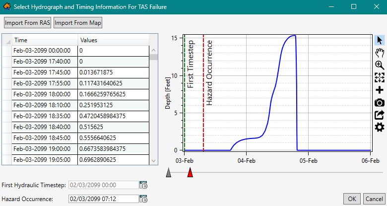Image resolution: width=387 pixels, height=206 pixels.
Task: Select cell Feb-03-2099 18:10:00
Action: tap(45, 105)
